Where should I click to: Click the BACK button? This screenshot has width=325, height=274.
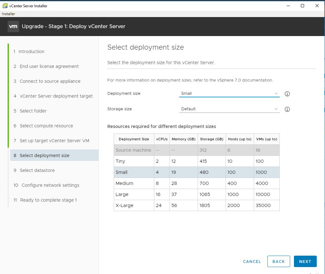pyautogui.click(x=278, y=261)
